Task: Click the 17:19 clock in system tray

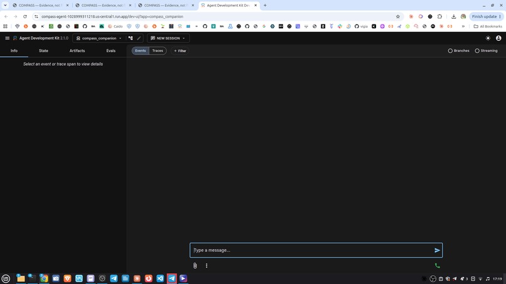Action: (x=497, y=279)
